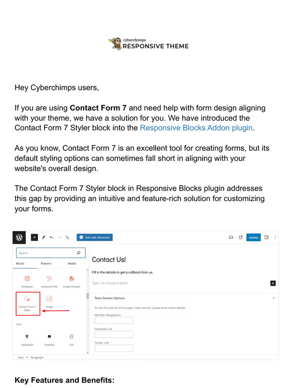Insert the Heading block
This screenshot has height=388, width=291.
49,340
